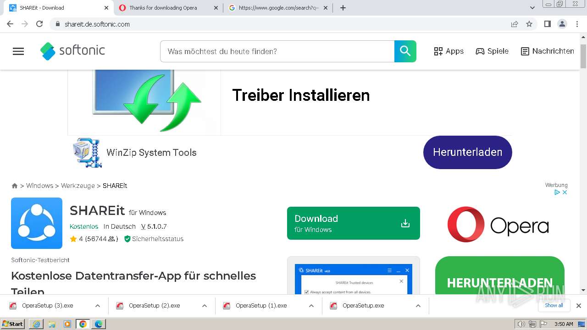Image resolution: width=587 pixels, height=330 pixels.
Task: Close the Google search tab
Action: 326,8
